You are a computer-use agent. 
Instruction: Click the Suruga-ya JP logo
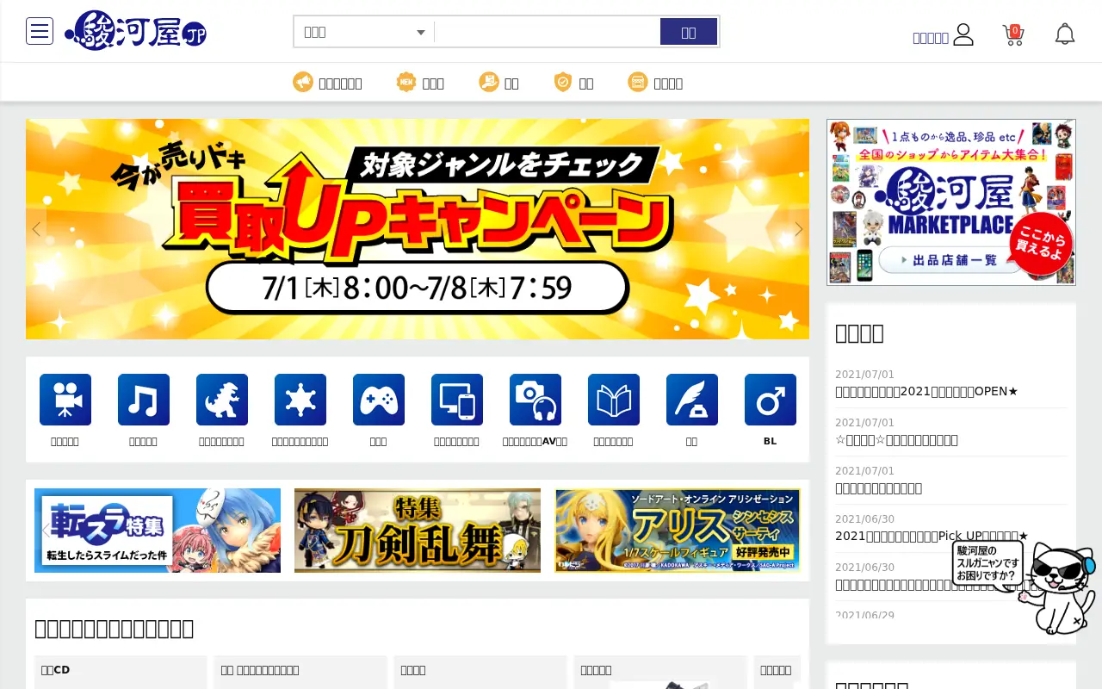[x=136, y=31]
